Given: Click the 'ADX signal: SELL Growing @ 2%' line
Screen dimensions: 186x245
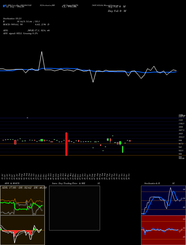Looking at the screenshot, I should coord(20,33).
